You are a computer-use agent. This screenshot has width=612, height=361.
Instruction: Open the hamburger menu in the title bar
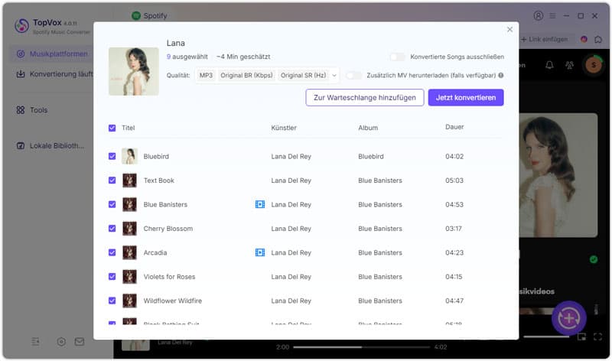point(552,15)
